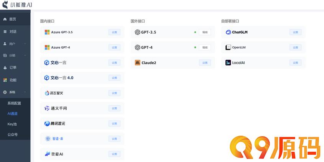
Task: Open 设置 for 通义千问
Action: pyautogui.click(x=115, y=108)
